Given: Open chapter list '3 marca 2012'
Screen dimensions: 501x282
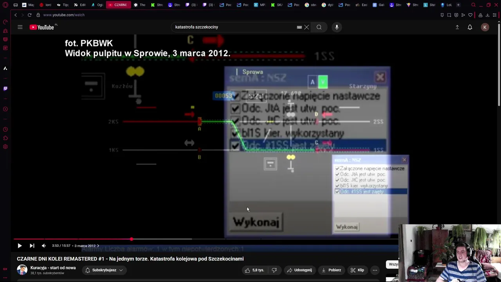Looking at the screenshot, I should pyautogui.click(x=87, y=246).
